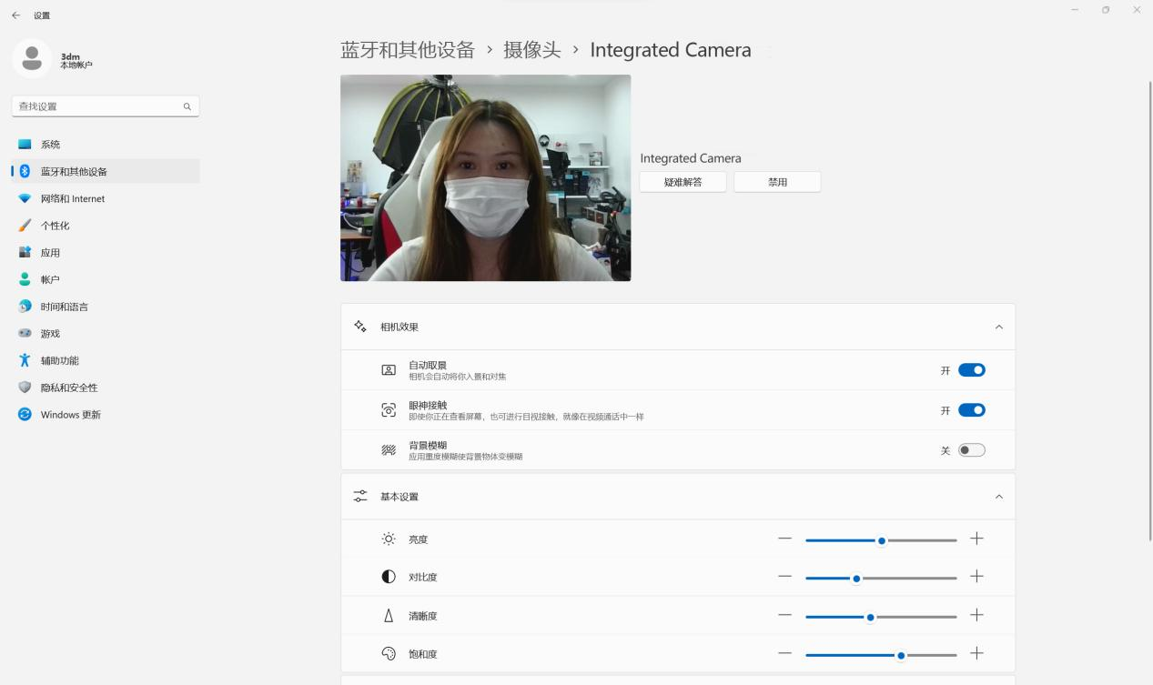Go to 网络和 Internet settings
1153x685 pixels.
click(x=72, y=198)
